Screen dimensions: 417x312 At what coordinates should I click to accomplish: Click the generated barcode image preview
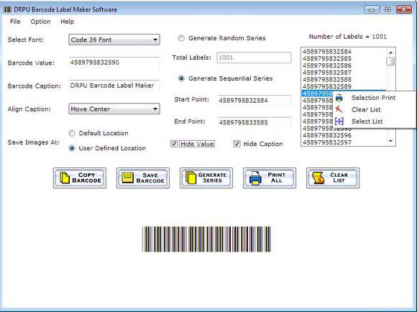click(206, 239)
